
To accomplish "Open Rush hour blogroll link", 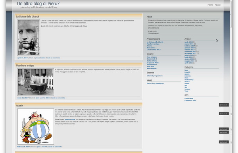I will click(150, 66).
